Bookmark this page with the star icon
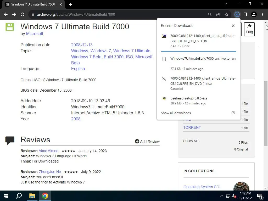Image resolution: width=268 pixels, height=201 pixels. coord(227,15)
